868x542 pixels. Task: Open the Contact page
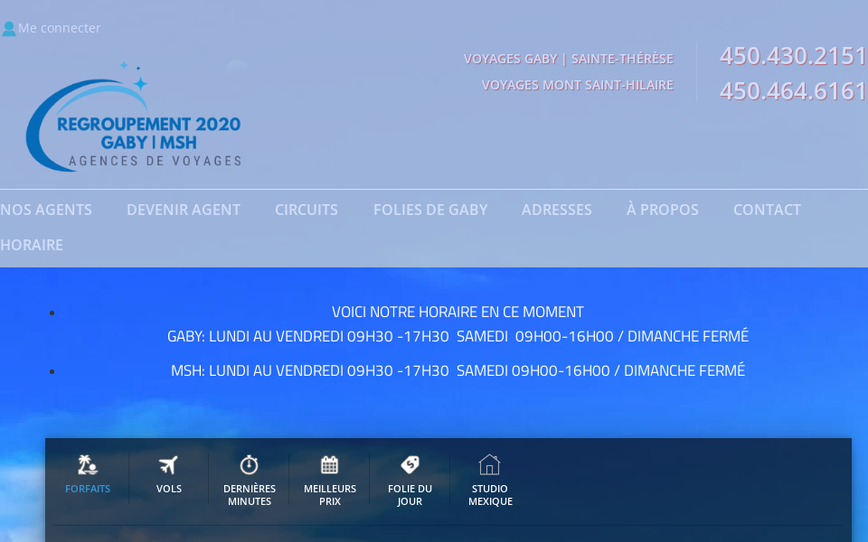tap(767, 210)
